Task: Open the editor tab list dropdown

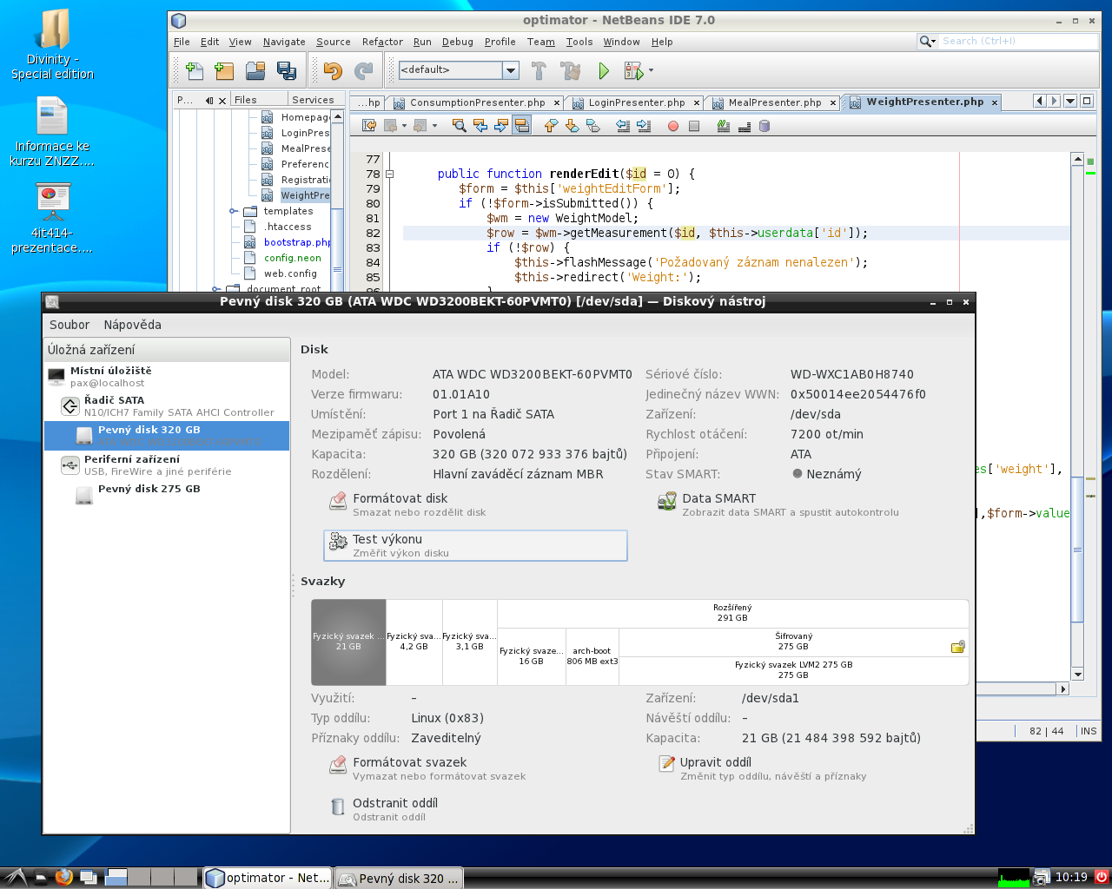Action: click(x=1070, y=101)
